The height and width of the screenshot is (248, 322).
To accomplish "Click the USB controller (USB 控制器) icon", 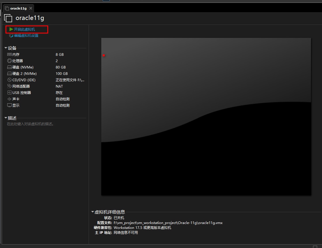I will 10,92.
